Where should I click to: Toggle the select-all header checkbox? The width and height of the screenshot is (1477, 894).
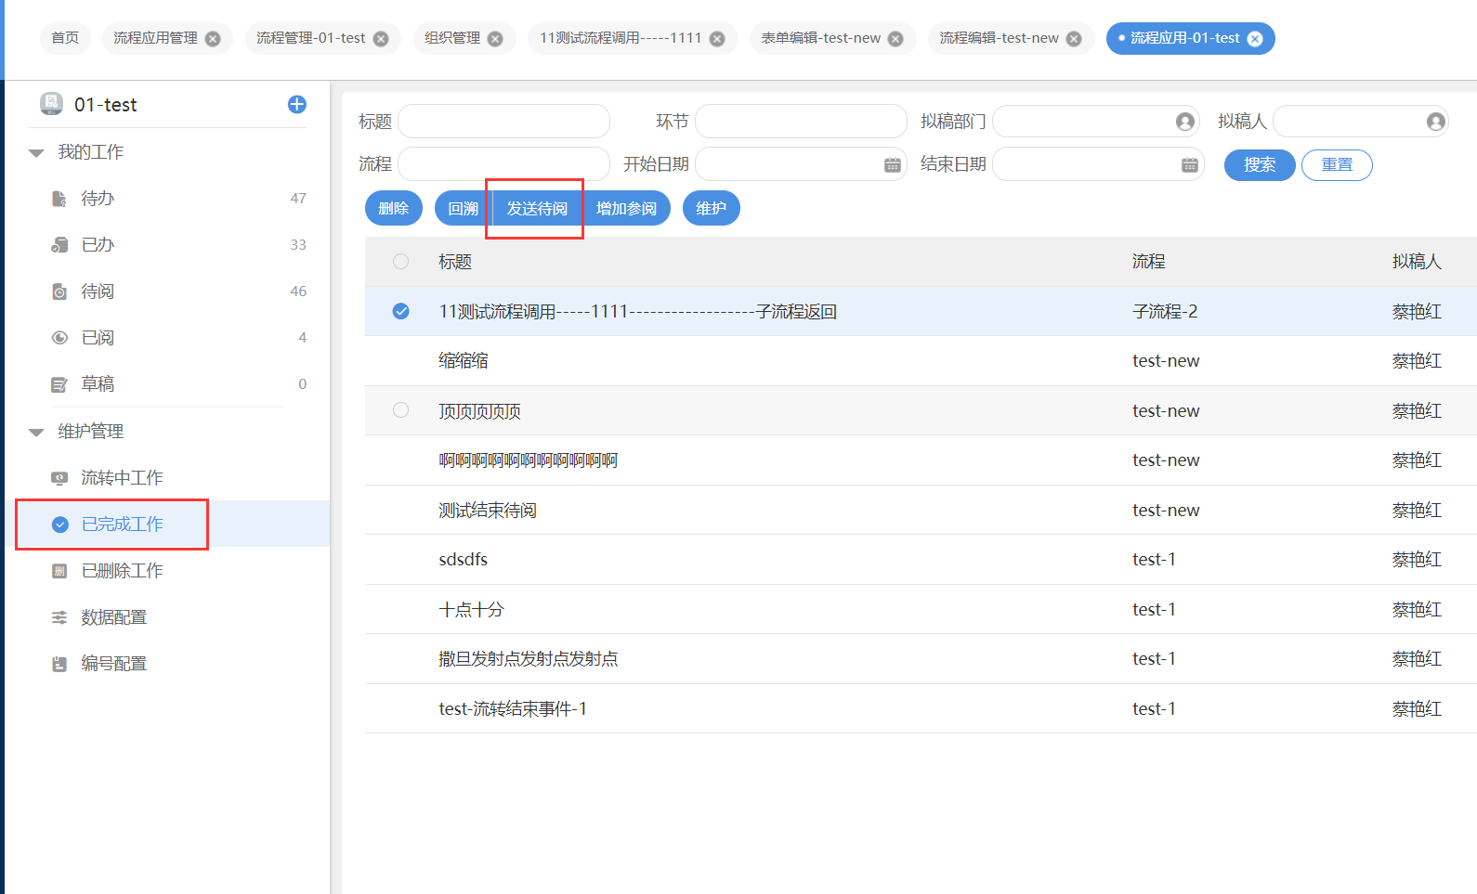(x=400, y=262)
